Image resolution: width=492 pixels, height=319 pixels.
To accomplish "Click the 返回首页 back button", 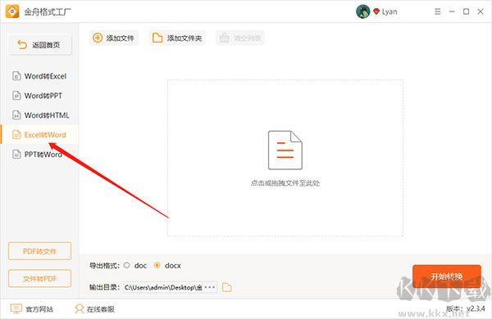I will (40, 45).
